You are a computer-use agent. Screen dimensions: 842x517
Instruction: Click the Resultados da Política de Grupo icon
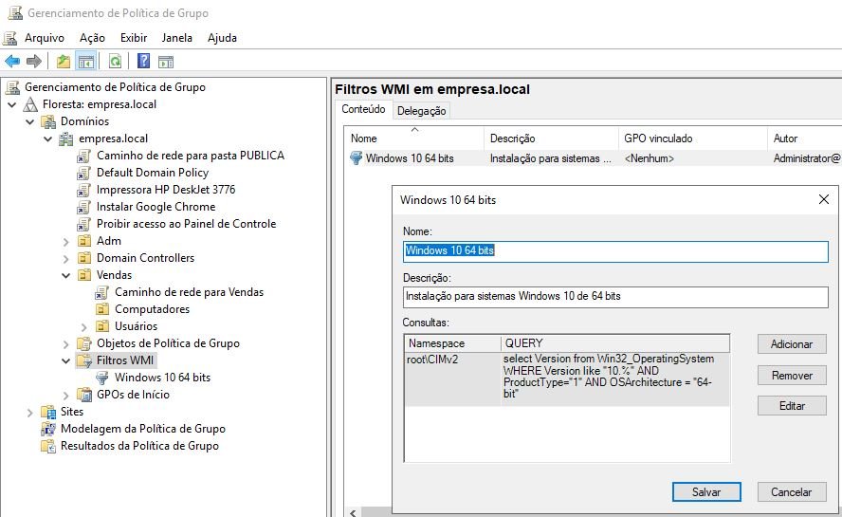coord(48,446)
